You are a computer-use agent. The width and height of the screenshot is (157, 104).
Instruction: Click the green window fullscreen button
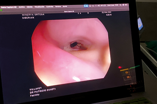(x=1, y=10)
